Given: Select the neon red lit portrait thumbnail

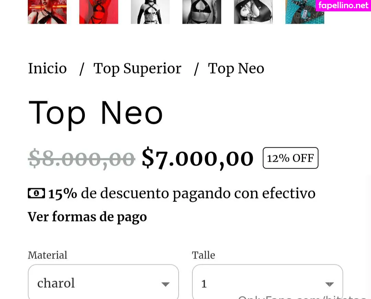Looking at the screenshot, I should [x=47, y=12].
